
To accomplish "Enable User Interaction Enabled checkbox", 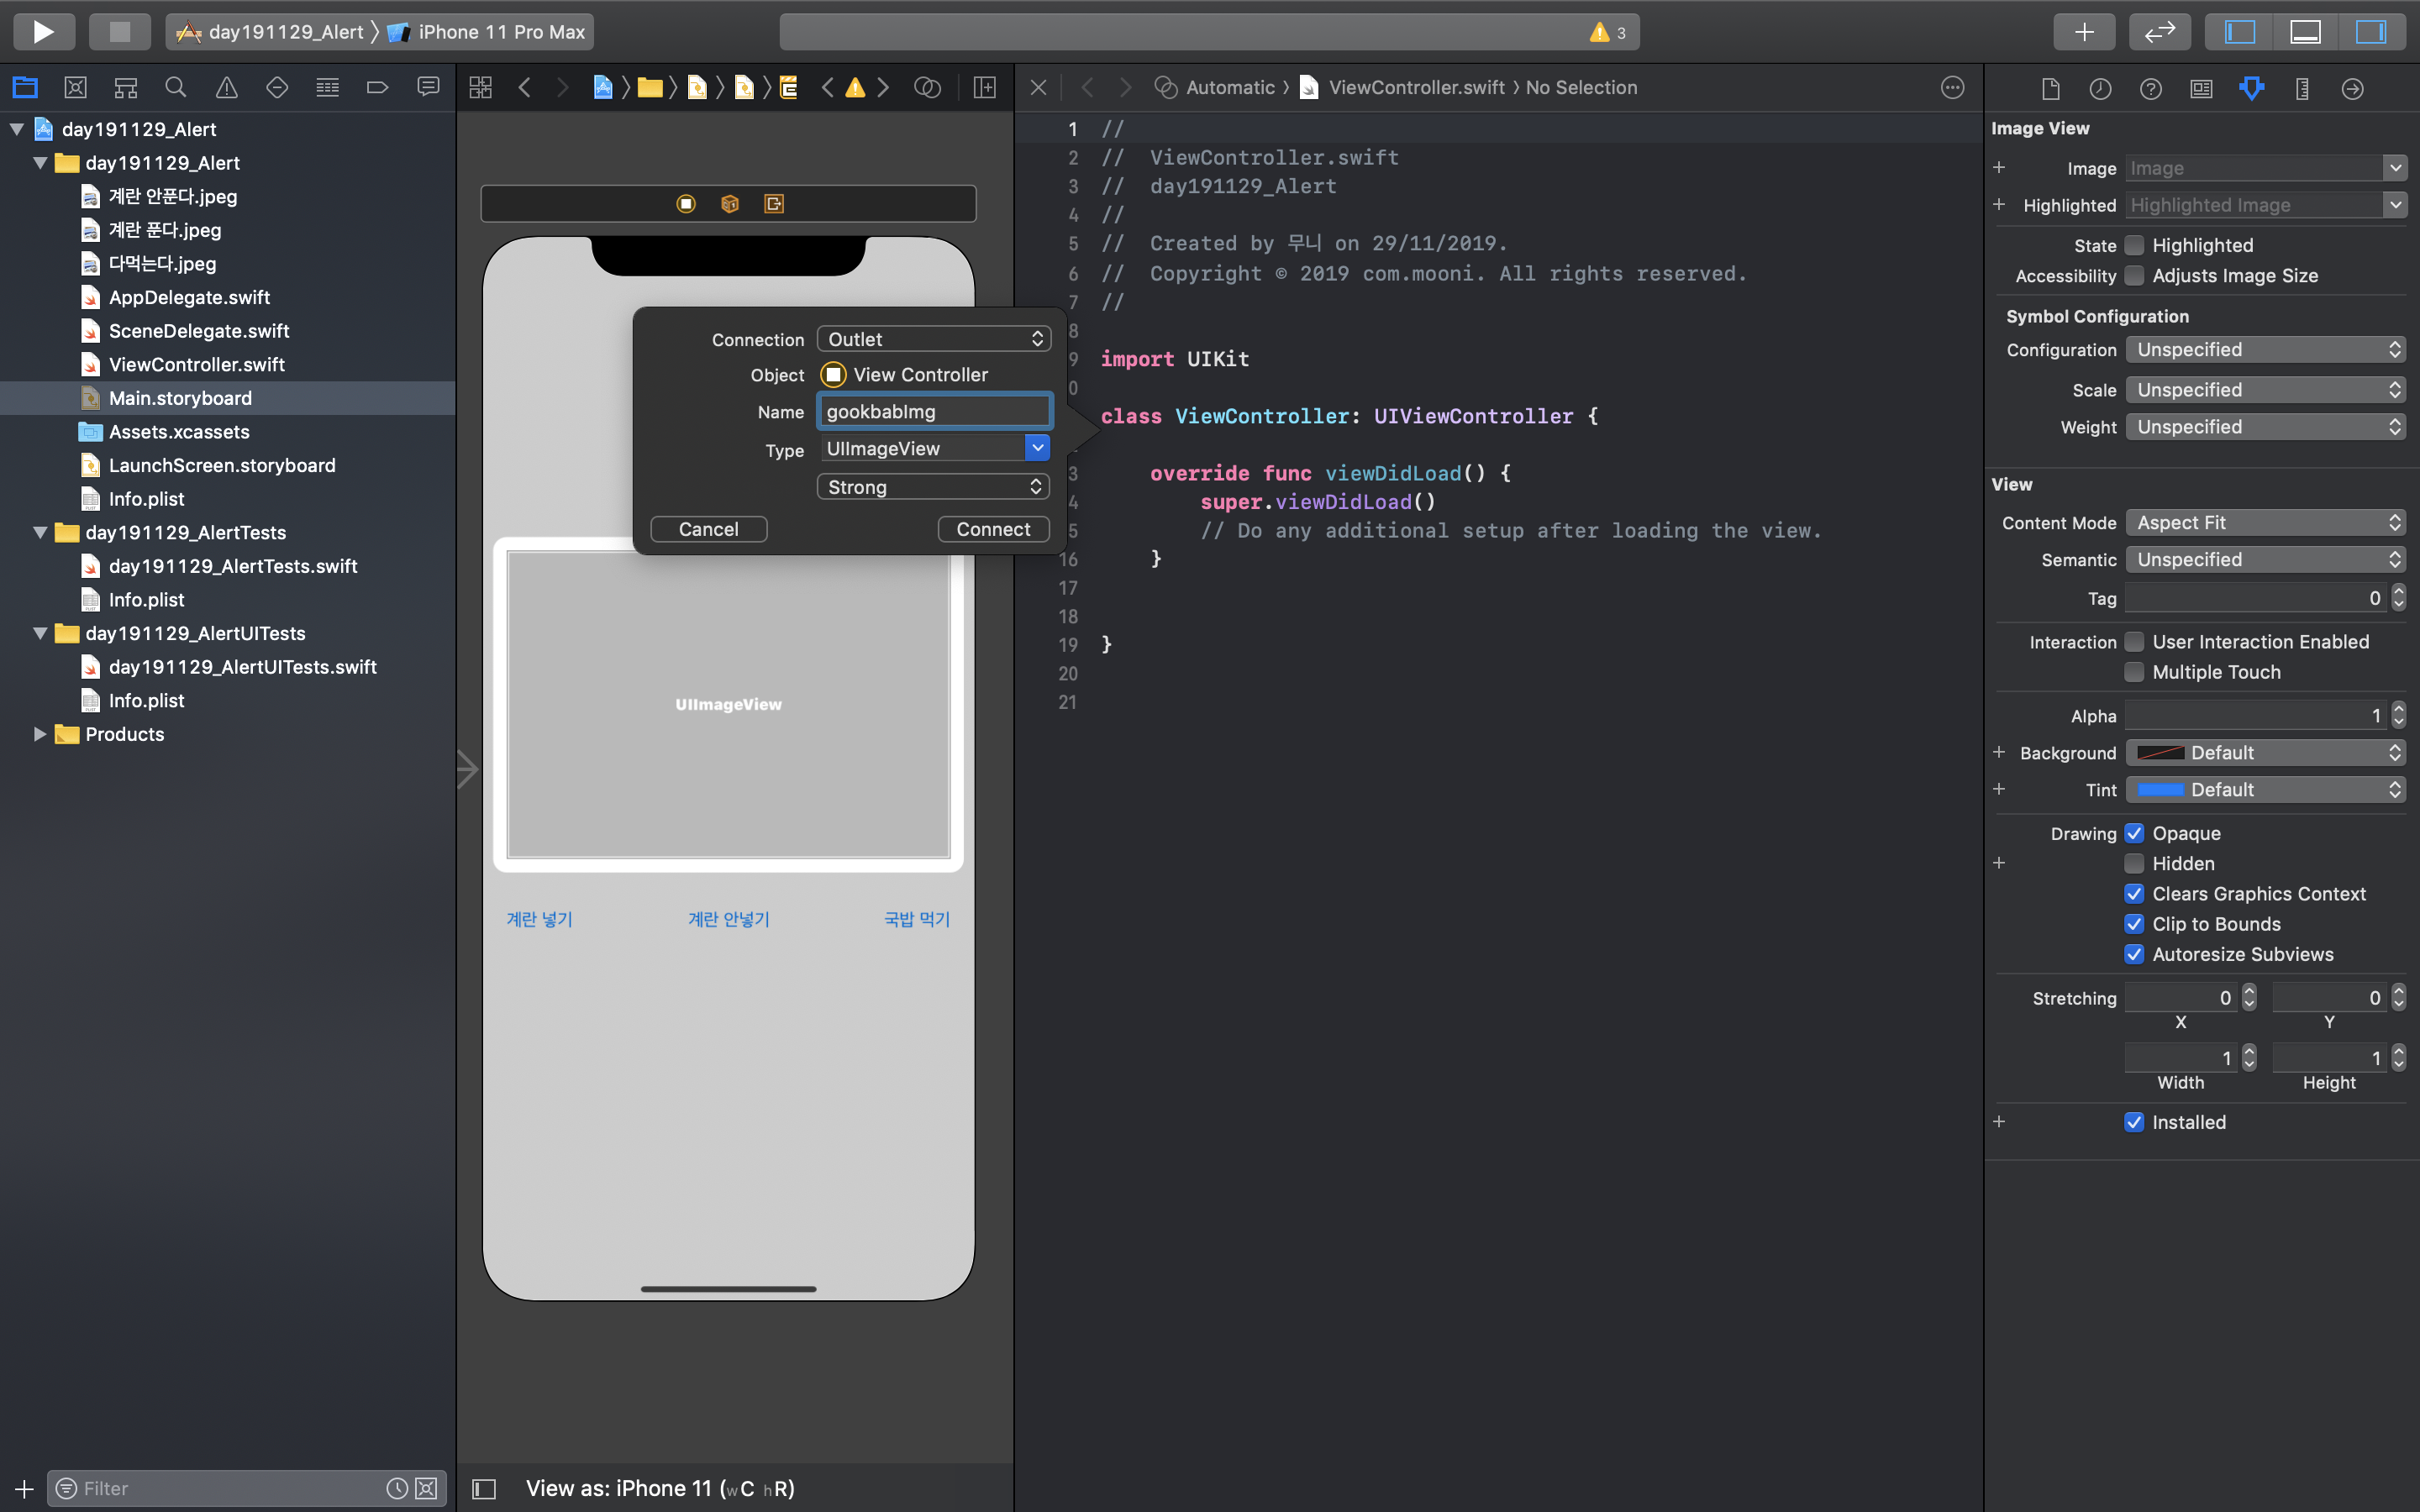I will pos(2134,642).
